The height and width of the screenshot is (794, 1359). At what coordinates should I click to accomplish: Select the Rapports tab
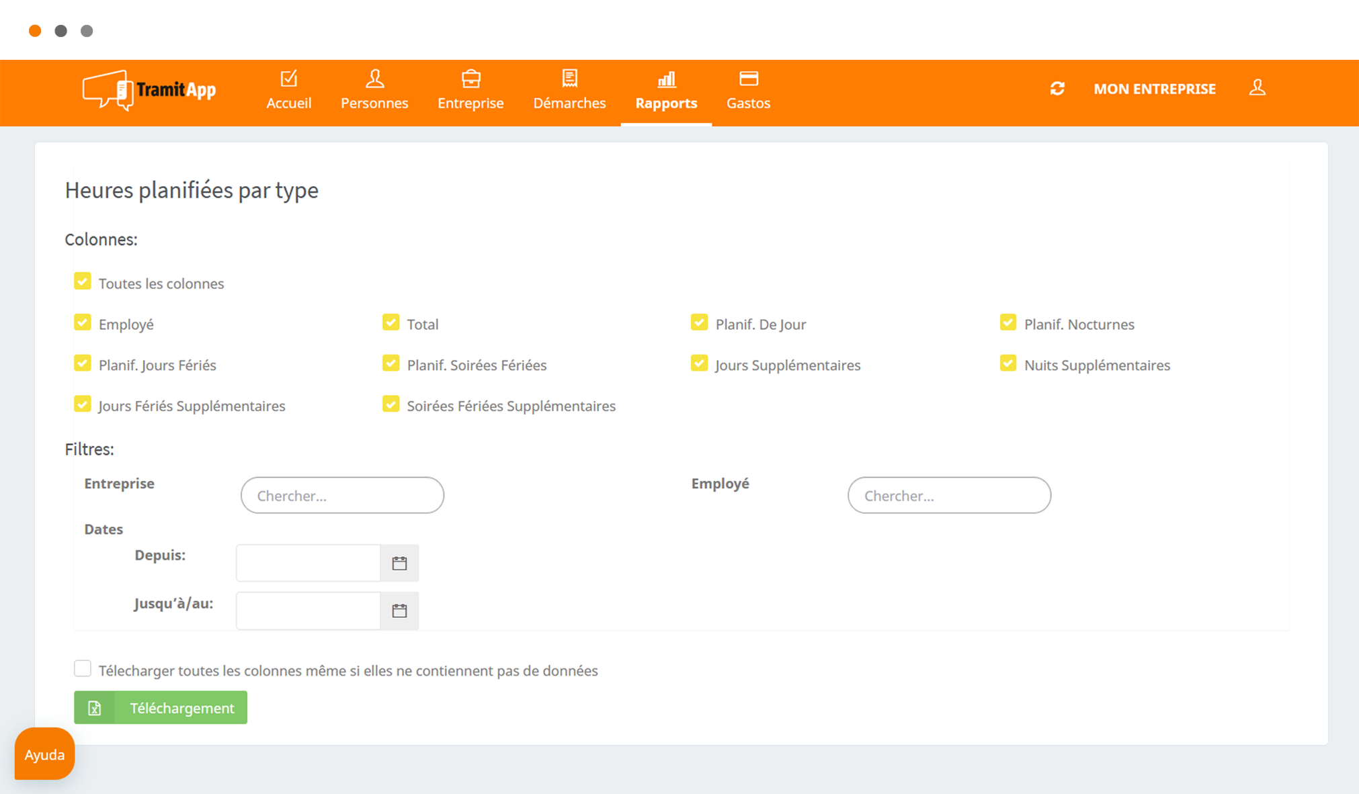(666, 92)
